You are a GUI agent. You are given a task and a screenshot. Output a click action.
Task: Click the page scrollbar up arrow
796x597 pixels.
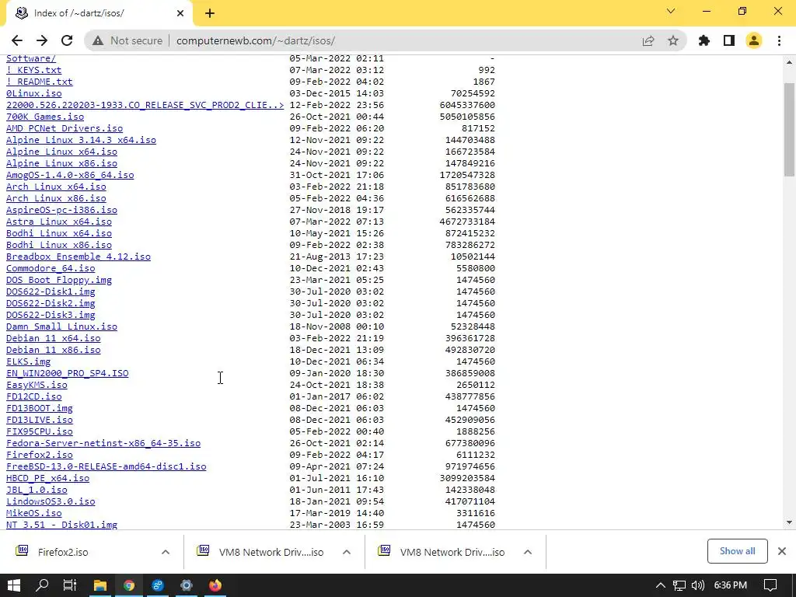coord(790,62)
